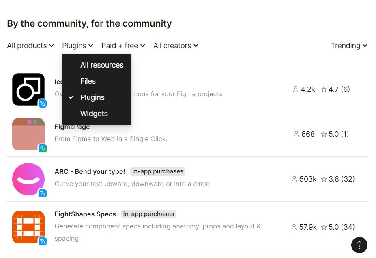Choose Widgets from the resource menu
The height and width of the screenshot is (258, 376).
pos(94,114)
